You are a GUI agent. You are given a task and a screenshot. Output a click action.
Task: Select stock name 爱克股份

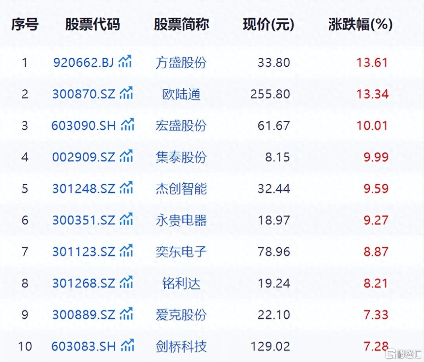(x=181, y=315)
